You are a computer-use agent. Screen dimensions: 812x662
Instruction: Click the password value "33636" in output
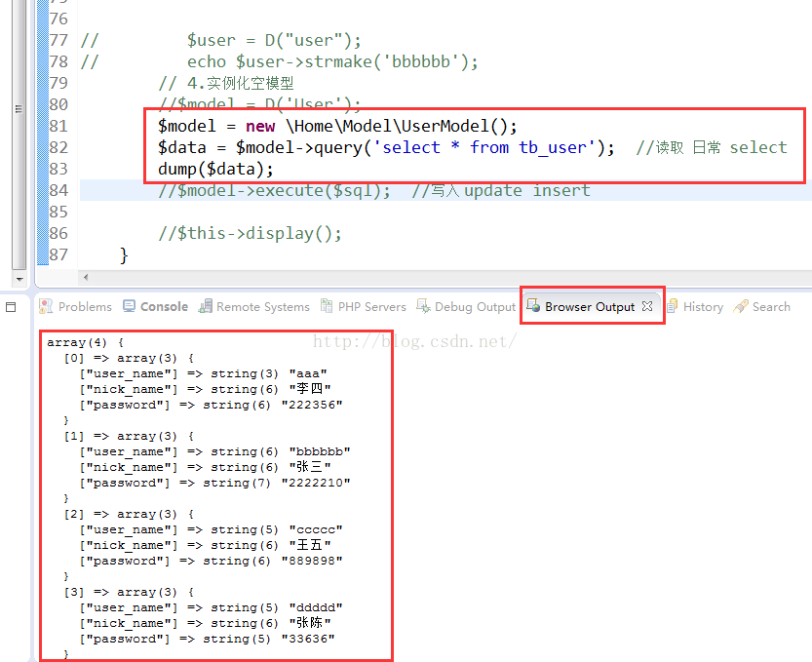(308, 639)
